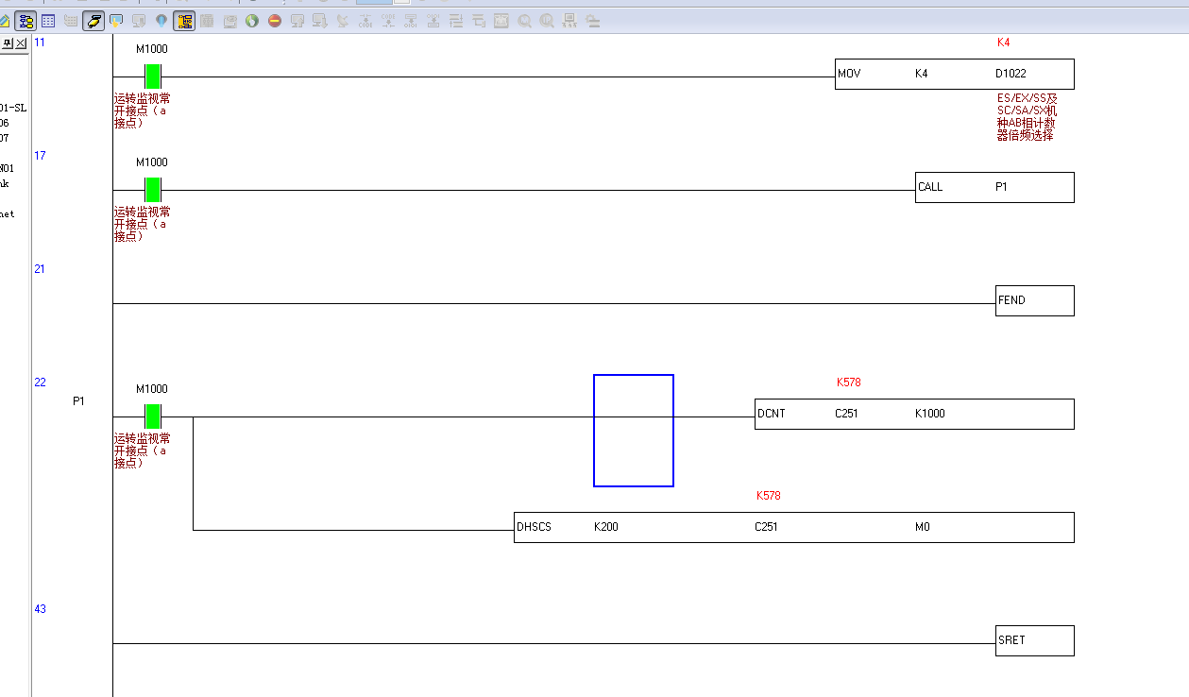Click the SRET instruction box
The width and height of the screenshot is (1189, 697).
1034,640
